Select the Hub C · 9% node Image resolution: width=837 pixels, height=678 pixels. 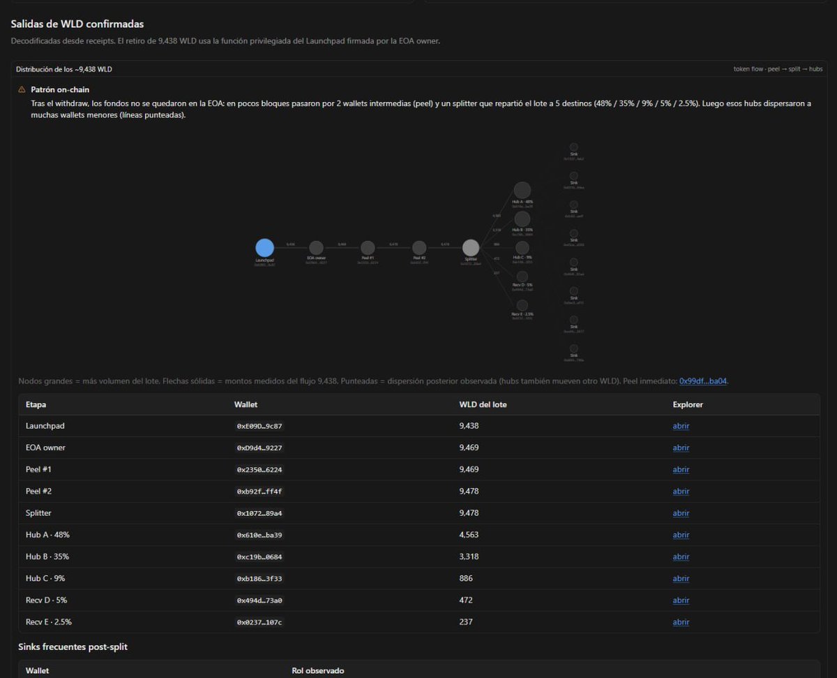[x=522, y=248]
